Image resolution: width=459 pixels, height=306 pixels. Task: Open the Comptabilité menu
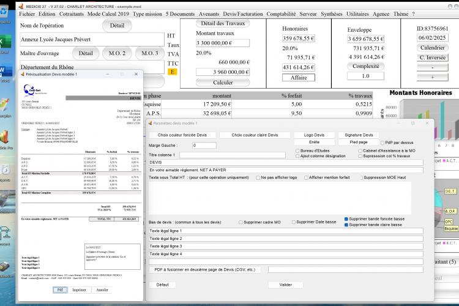(x=281, y=13)
